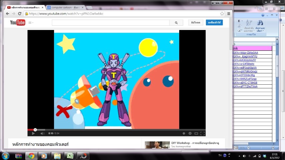Select cell with qW7d6UQnxjc link
This screenshot has height=160, width=285.
pos(253,71)
